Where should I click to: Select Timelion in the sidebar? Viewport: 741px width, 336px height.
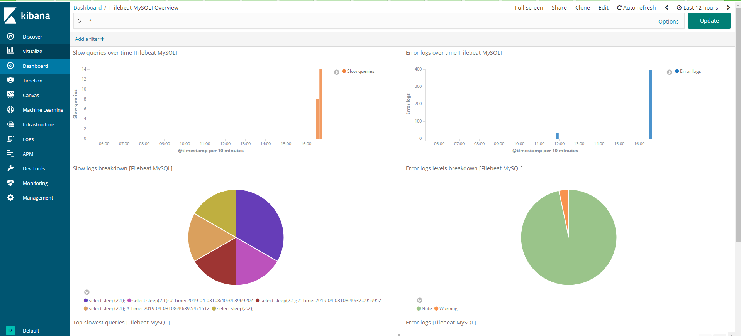pos(32,81)
